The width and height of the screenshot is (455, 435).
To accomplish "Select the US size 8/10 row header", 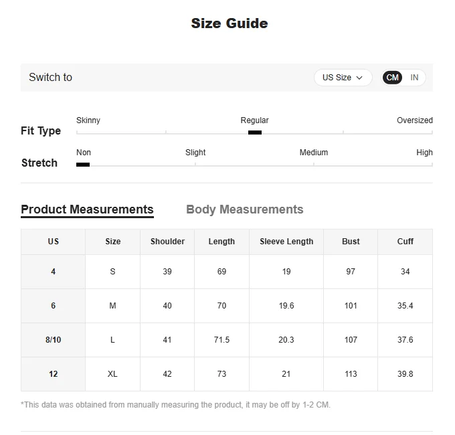I will [x=53, y=340].
